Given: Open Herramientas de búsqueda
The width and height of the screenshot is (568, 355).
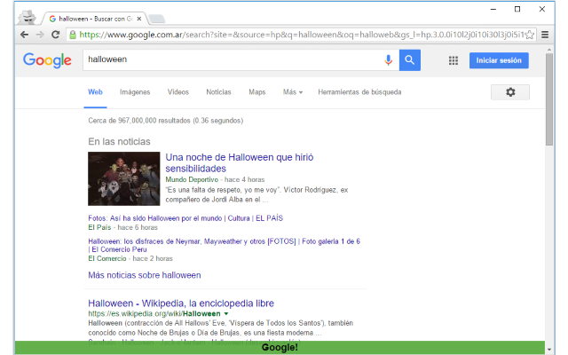Looking at the screenshot, I should [359, 92].
